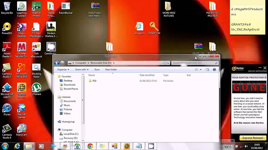Open Blocking Radar desktop icon

(x=36, y=70)
